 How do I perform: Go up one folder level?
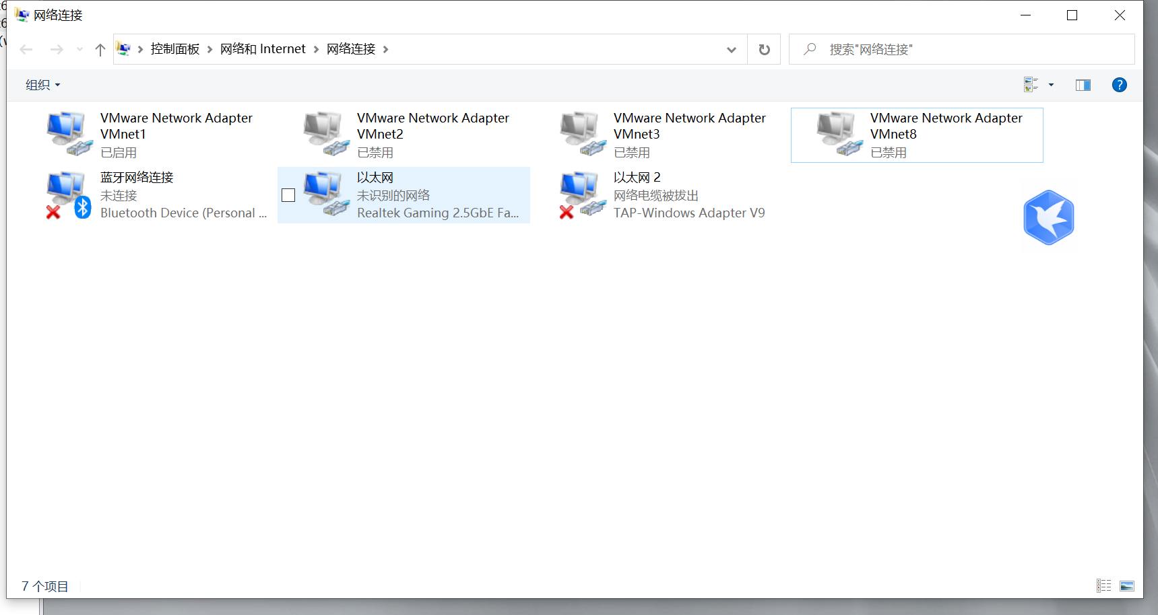[100, 49]
